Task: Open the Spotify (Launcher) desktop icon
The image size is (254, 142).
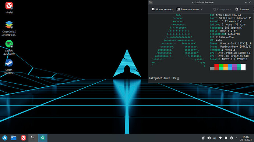Action: tap(9, 47)
